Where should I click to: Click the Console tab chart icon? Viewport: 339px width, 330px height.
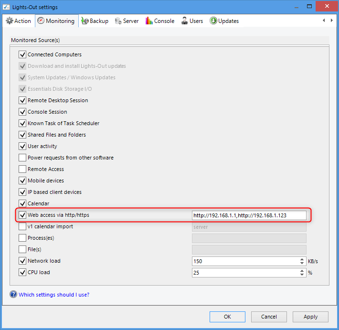(149, 21)
